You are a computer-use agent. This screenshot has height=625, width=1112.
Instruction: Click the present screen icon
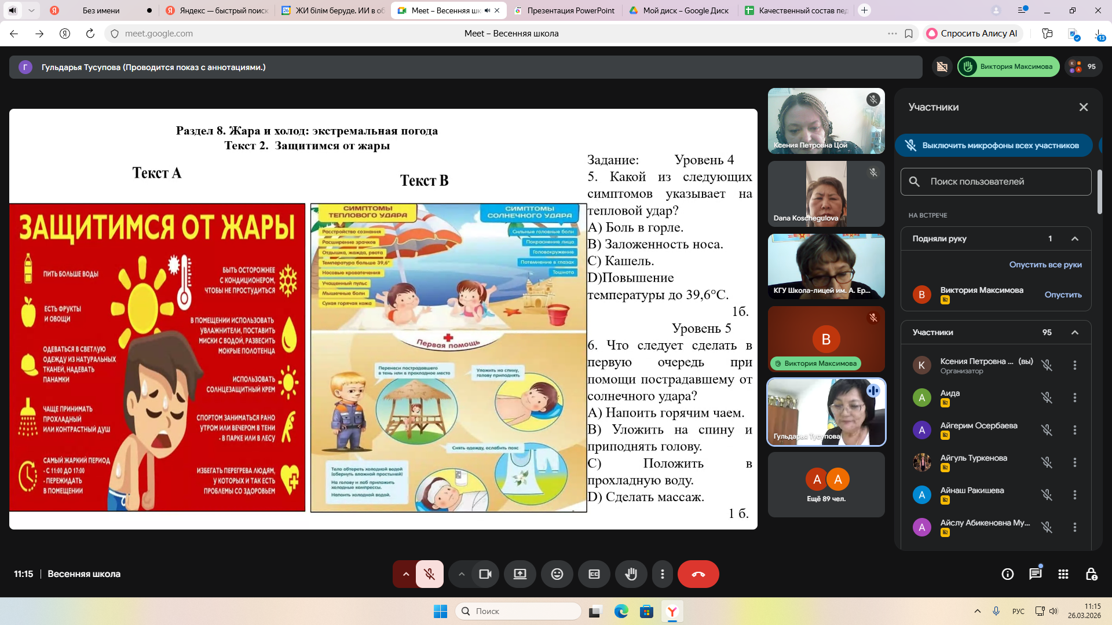tap(520, 574)
